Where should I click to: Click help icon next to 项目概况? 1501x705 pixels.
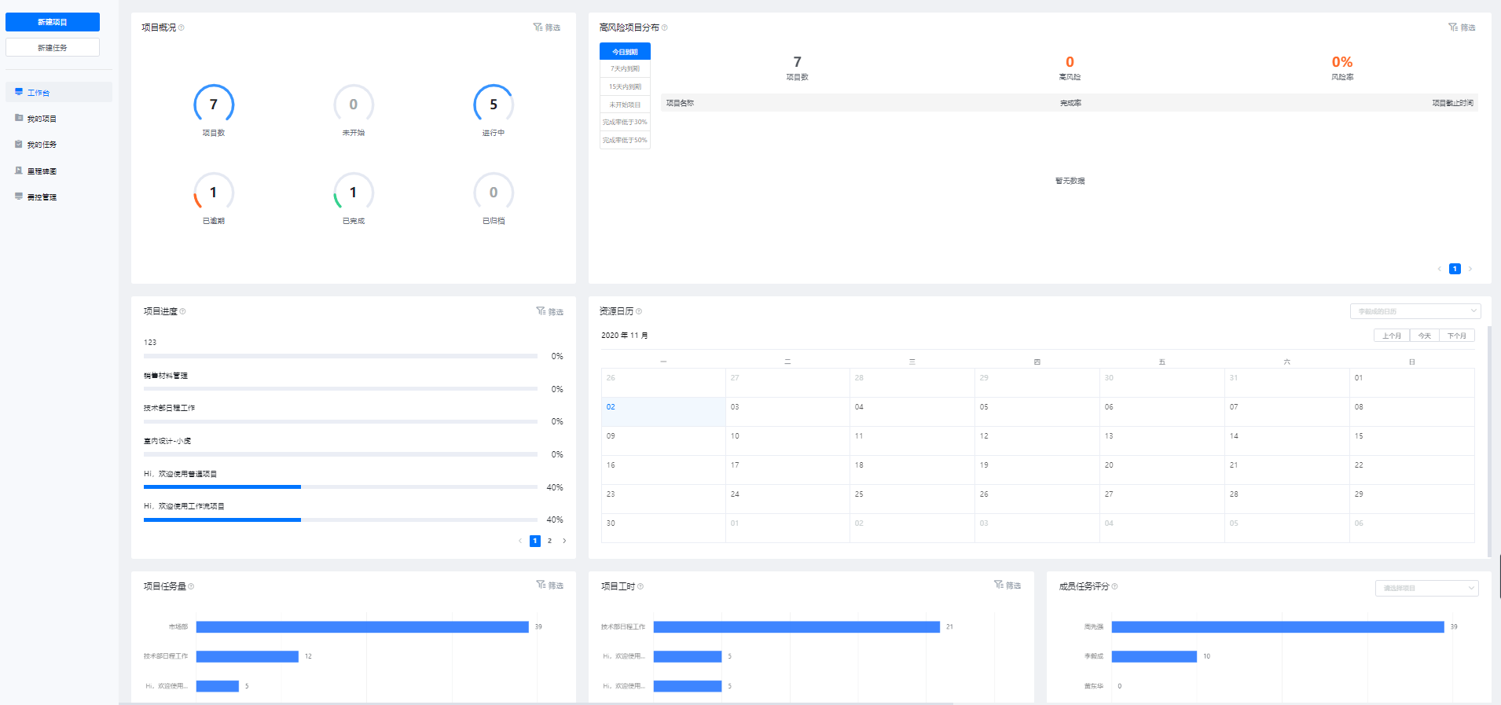[182, 28]
